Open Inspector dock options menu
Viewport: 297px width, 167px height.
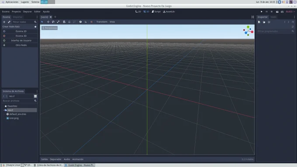294,17
